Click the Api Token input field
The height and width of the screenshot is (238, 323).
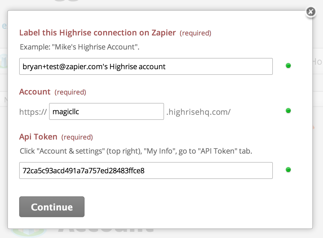[x=146, y=170]
